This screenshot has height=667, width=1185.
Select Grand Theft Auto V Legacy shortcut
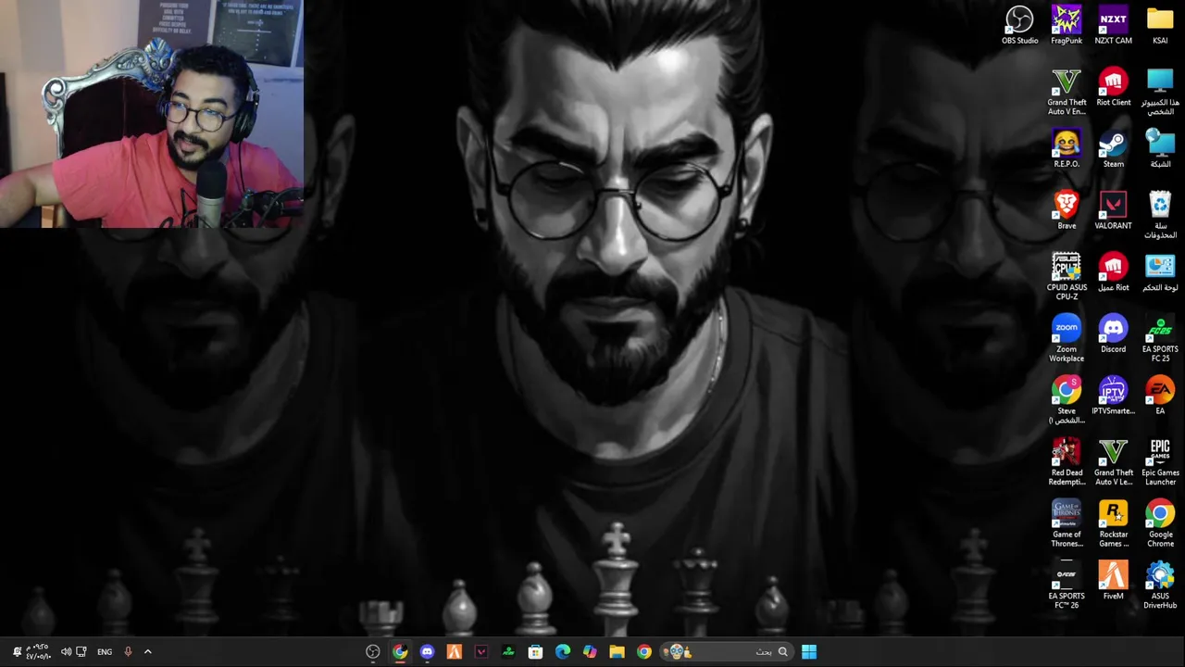pos(1113,461)
